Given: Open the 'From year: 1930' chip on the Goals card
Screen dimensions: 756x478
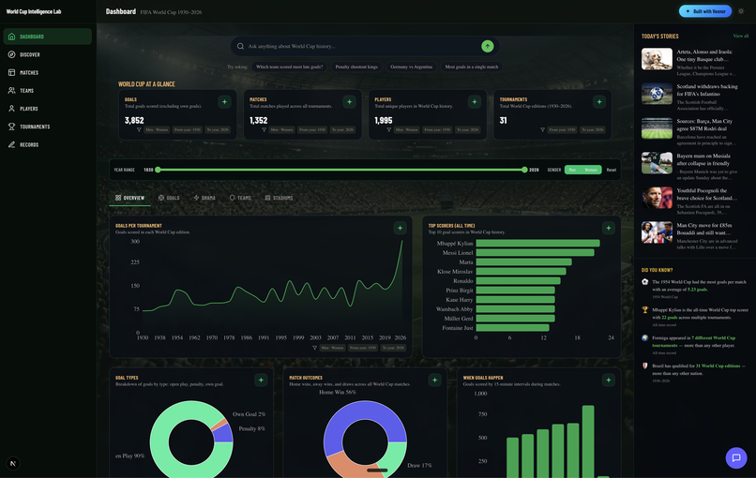Looking at the screenshot, I should tap(188, 129).
